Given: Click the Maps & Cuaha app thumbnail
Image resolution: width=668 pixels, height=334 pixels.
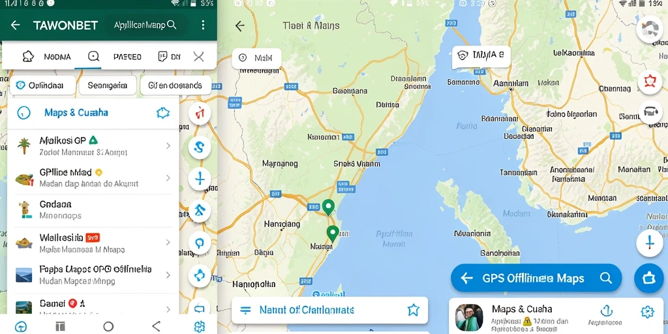Looking at the screenshot, I should point(469,318).
